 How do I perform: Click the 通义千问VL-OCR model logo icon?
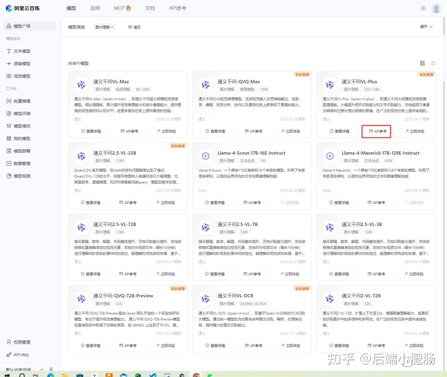pyautogui.click(x=205, y=299)
